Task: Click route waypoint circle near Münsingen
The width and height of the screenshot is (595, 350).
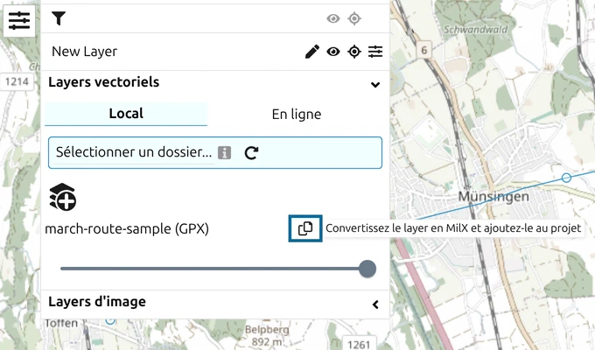Action: (x=566, y=178)
